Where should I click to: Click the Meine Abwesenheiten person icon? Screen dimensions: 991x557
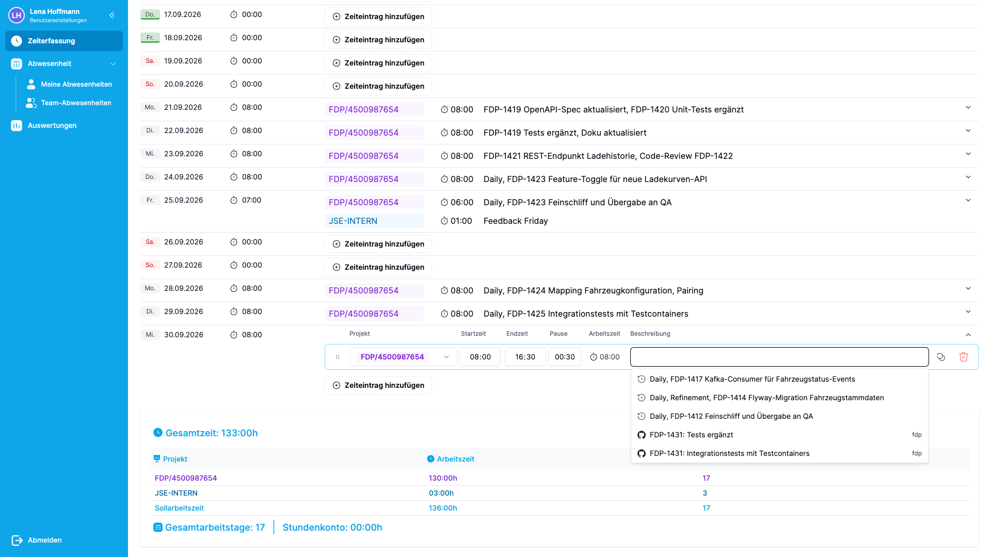[x=31, y=84]
